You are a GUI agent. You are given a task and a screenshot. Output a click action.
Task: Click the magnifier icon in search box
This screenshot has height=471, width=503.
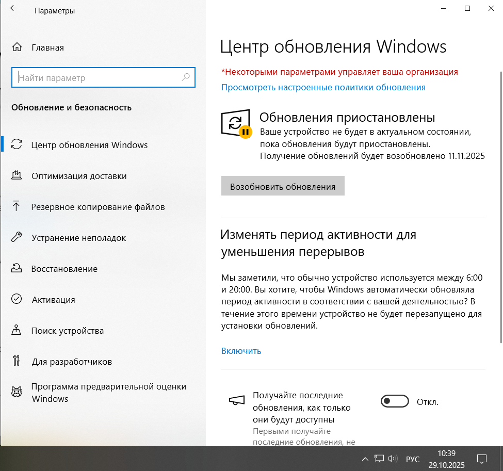186,77
